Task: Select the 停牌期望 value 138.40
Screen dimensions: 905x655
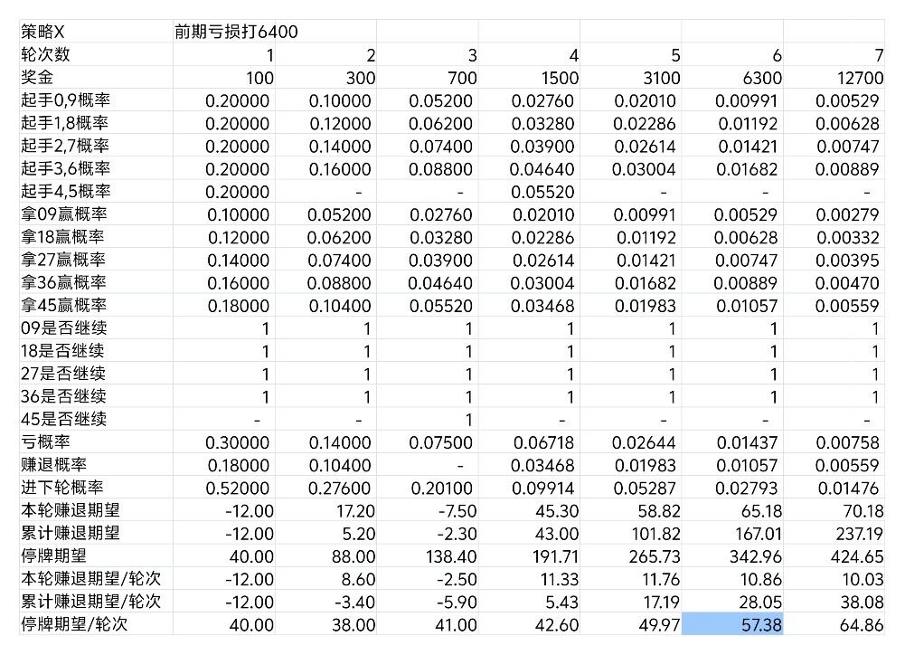Action: [452, 556]
